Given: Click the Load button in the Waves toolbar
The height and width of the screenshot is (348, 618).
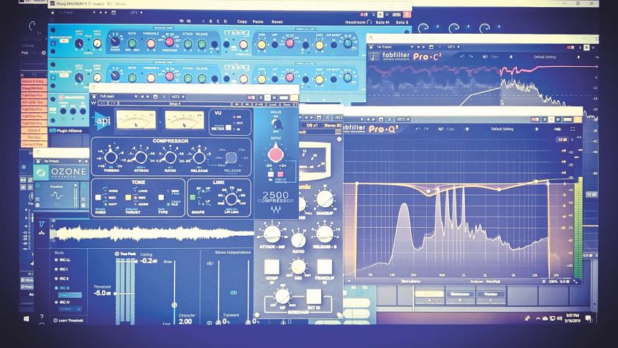Looking at the screenshot, I should click(x=273, y=104).
